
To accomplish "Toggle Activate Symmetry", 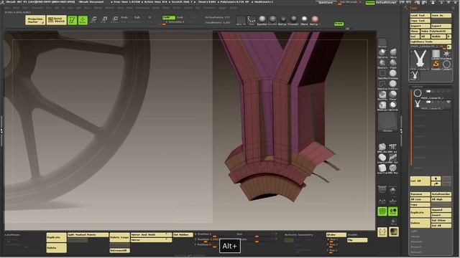I will [x=299, y=234].
